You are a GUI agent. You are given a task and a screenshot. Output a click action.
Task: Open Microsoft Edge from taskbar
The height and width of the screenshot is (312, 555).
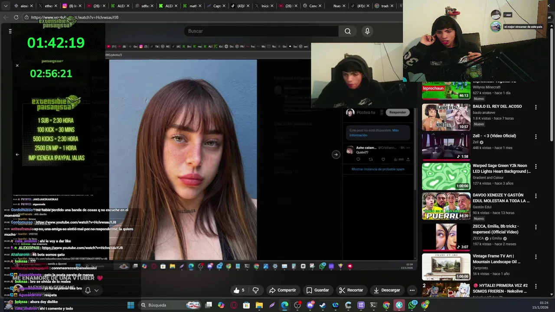(284, 305)
